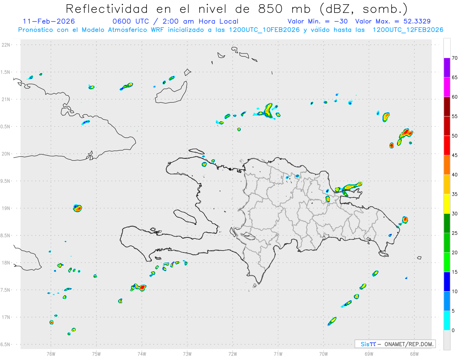Click the colorbar value label '15'
This screenshot has height=359, width=465.
[x=455, y=272]
